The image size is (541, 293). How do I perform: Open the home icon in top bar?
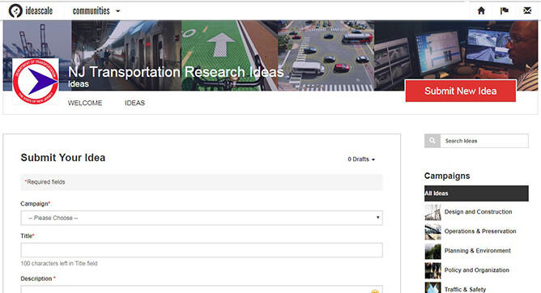coord(481,11)
